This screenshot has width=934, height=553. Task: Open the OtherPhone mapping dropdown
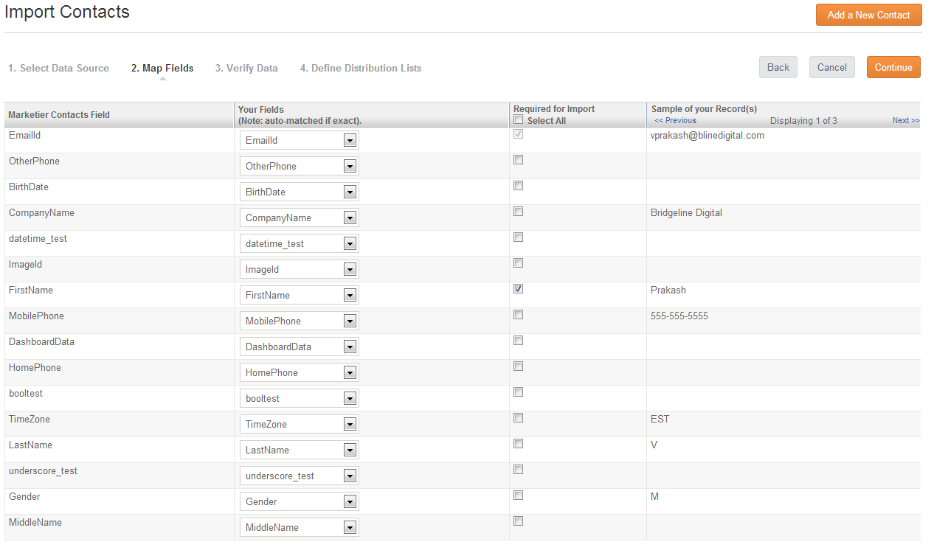[300, 166]
